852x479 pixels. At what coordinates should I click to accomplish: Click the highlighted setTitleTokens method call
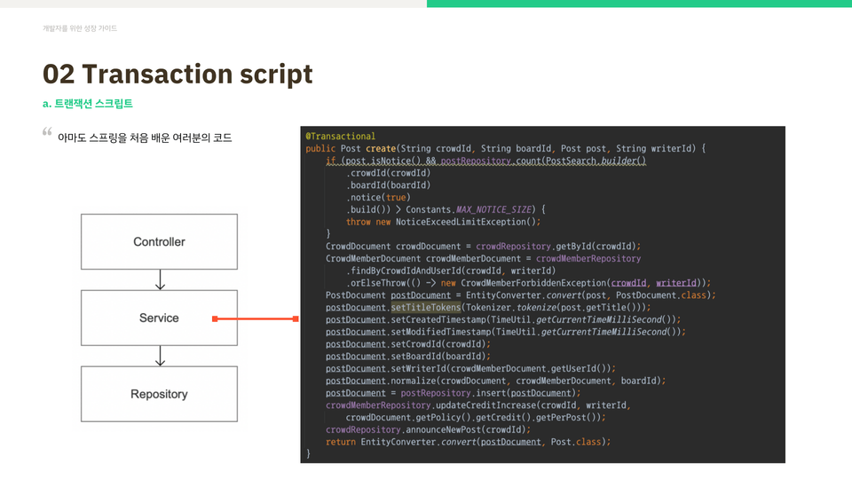coord(426,307)
